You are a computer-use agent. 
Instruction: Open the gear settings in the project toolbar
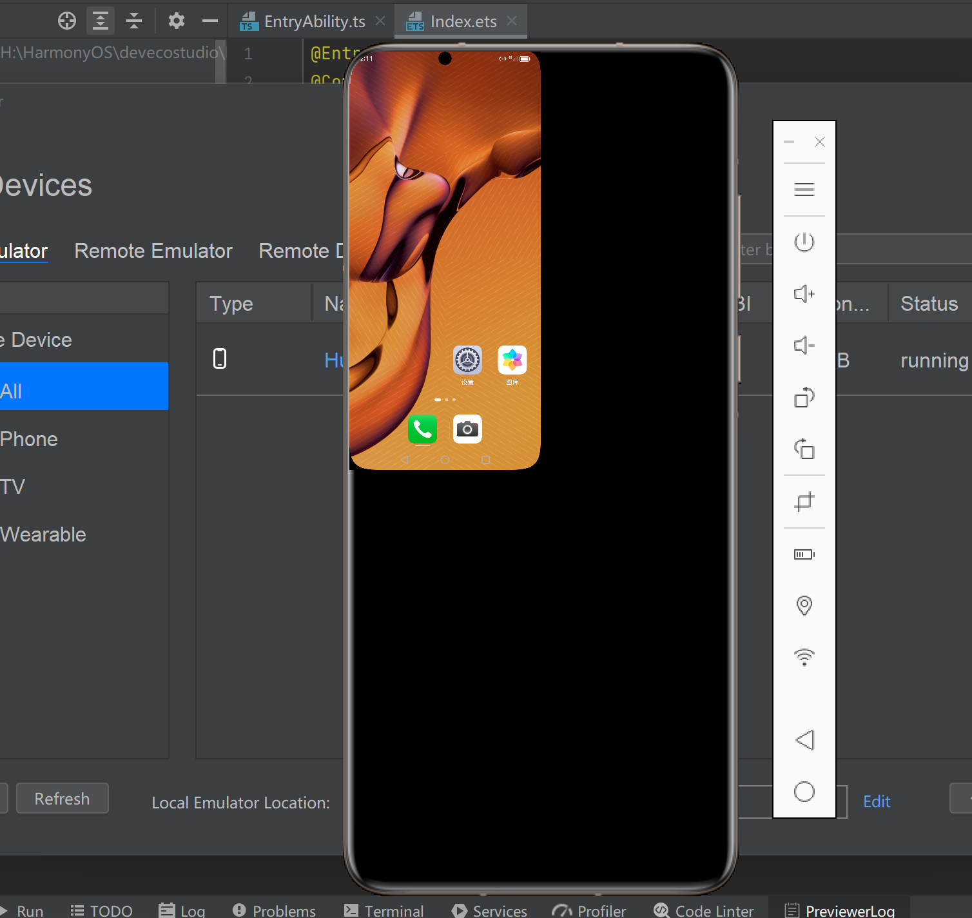pyautogui.click(x=177, y=21)
